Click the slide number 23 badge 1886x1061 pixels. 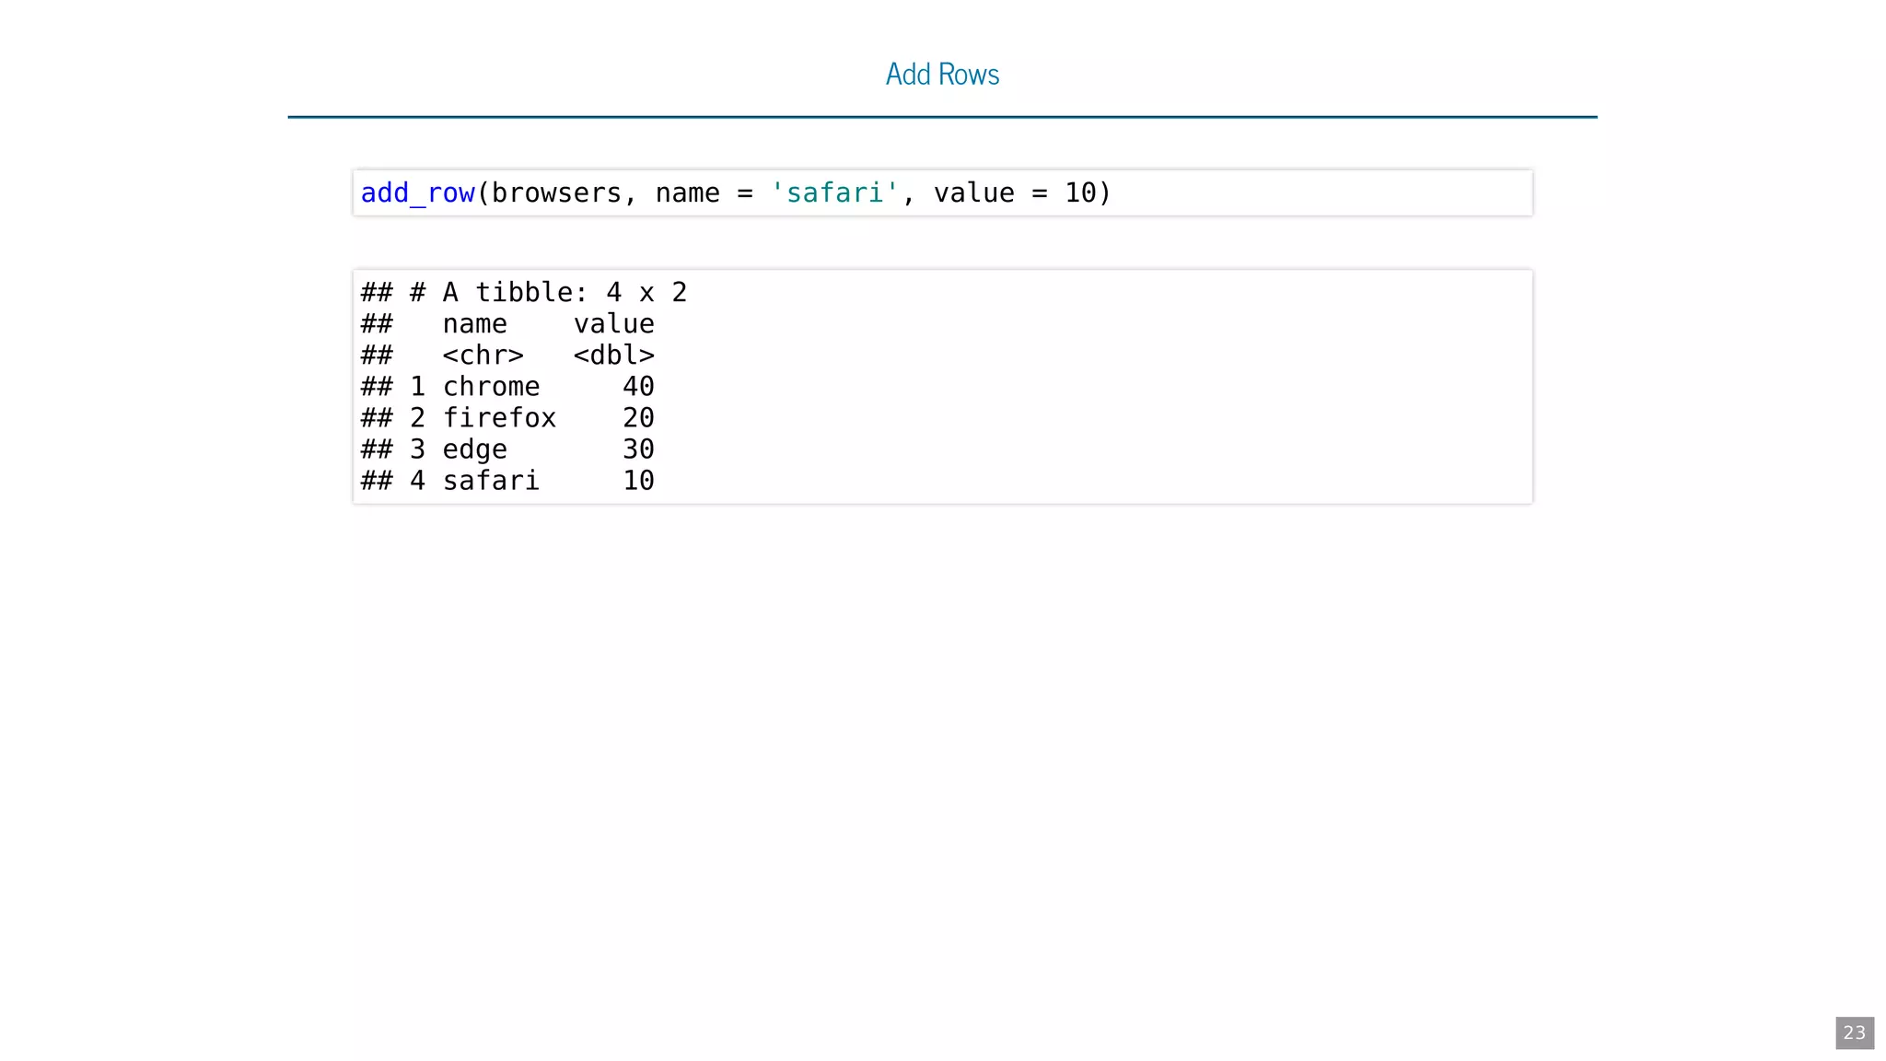click(1854, 1032)
